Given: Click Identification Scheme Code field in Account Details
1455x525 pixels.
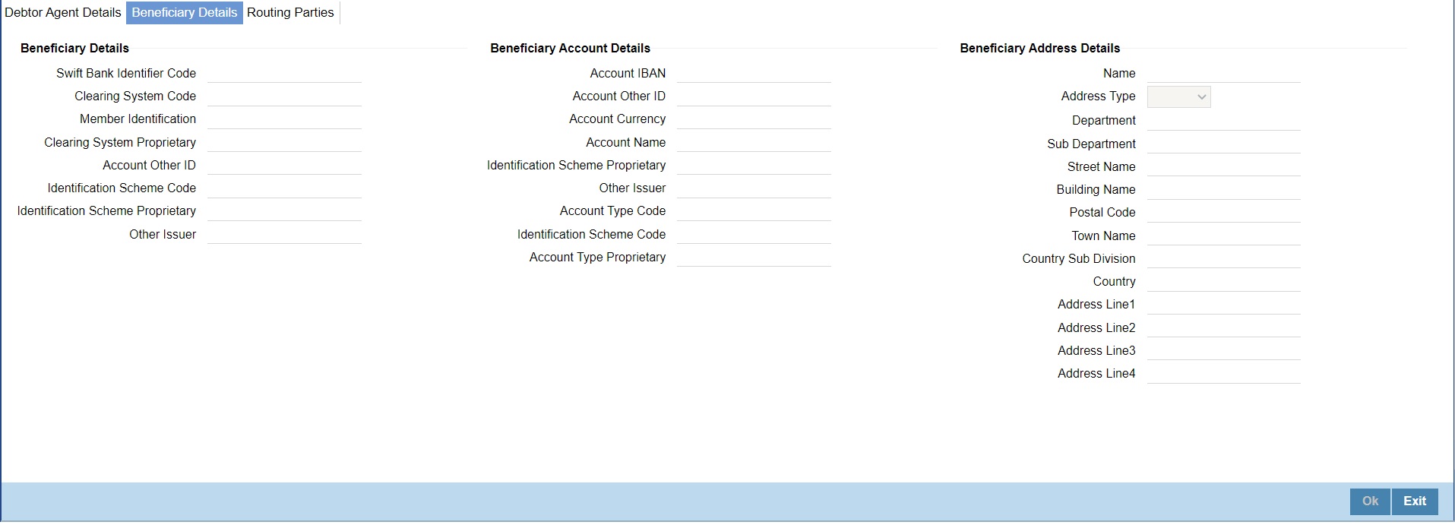Looking at the screenshot, I should tap(754, 234).
